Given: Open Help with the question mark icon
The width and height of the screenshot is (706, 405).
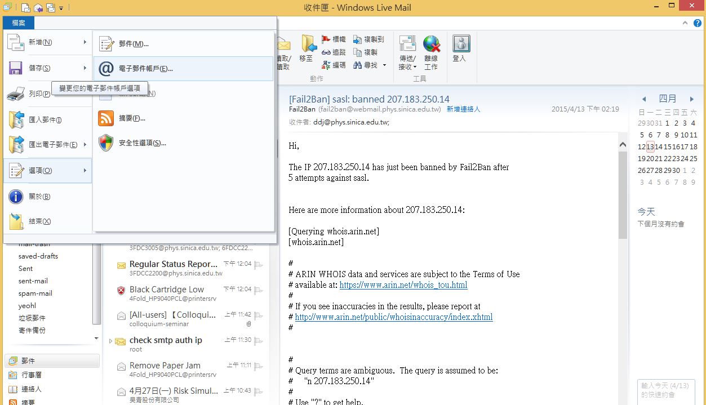Looking at the screenshot, I should [x=697, y=23].
